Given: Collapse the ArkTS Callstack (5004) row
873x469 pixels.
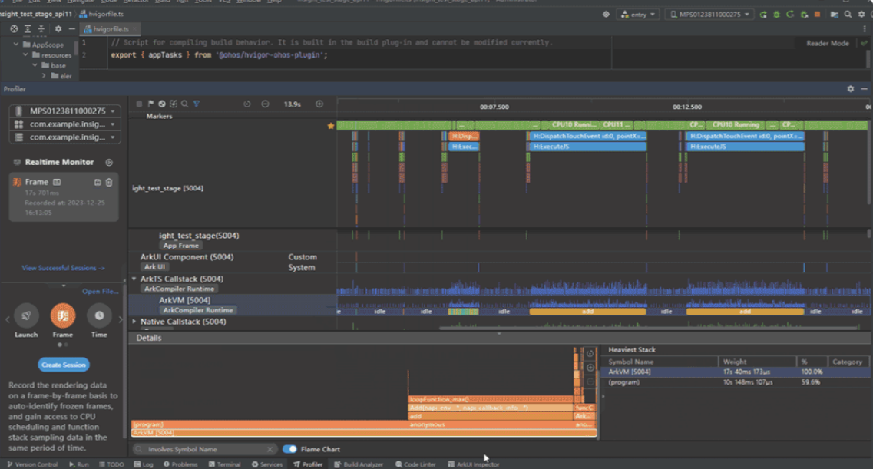Looking at the screenshot, I should pos(134,279).
